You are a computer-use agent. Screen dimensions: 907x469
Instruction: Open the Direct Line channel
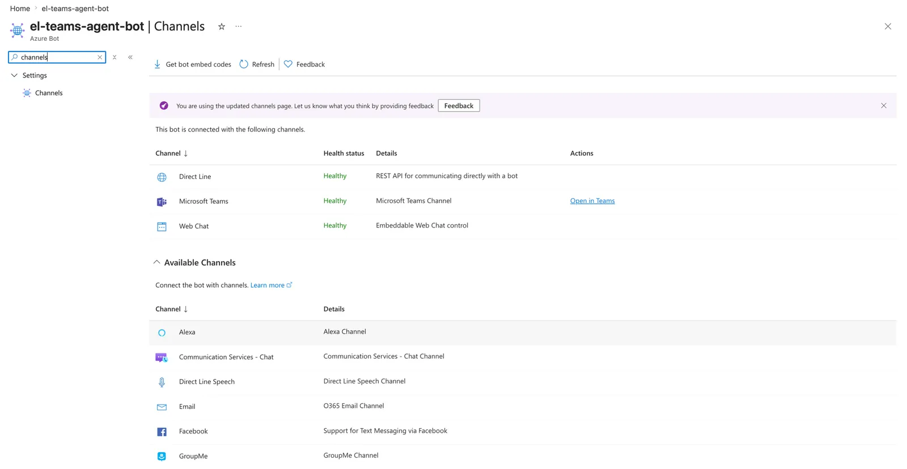195,177
